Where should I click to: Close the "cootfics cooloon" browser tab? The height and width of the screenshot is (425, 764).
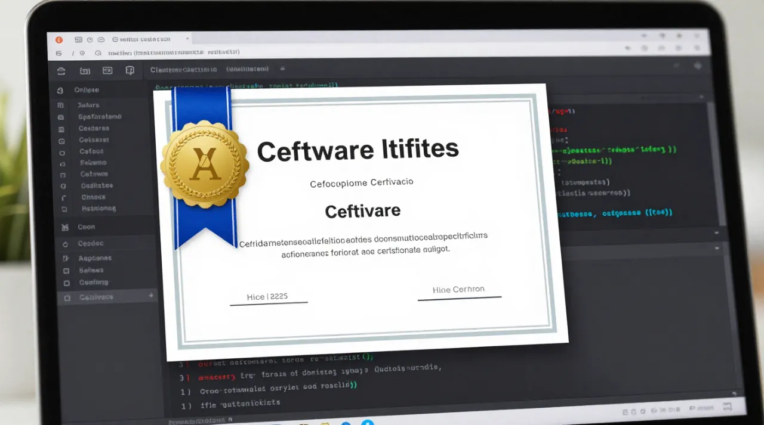click(x=187, y=39)
